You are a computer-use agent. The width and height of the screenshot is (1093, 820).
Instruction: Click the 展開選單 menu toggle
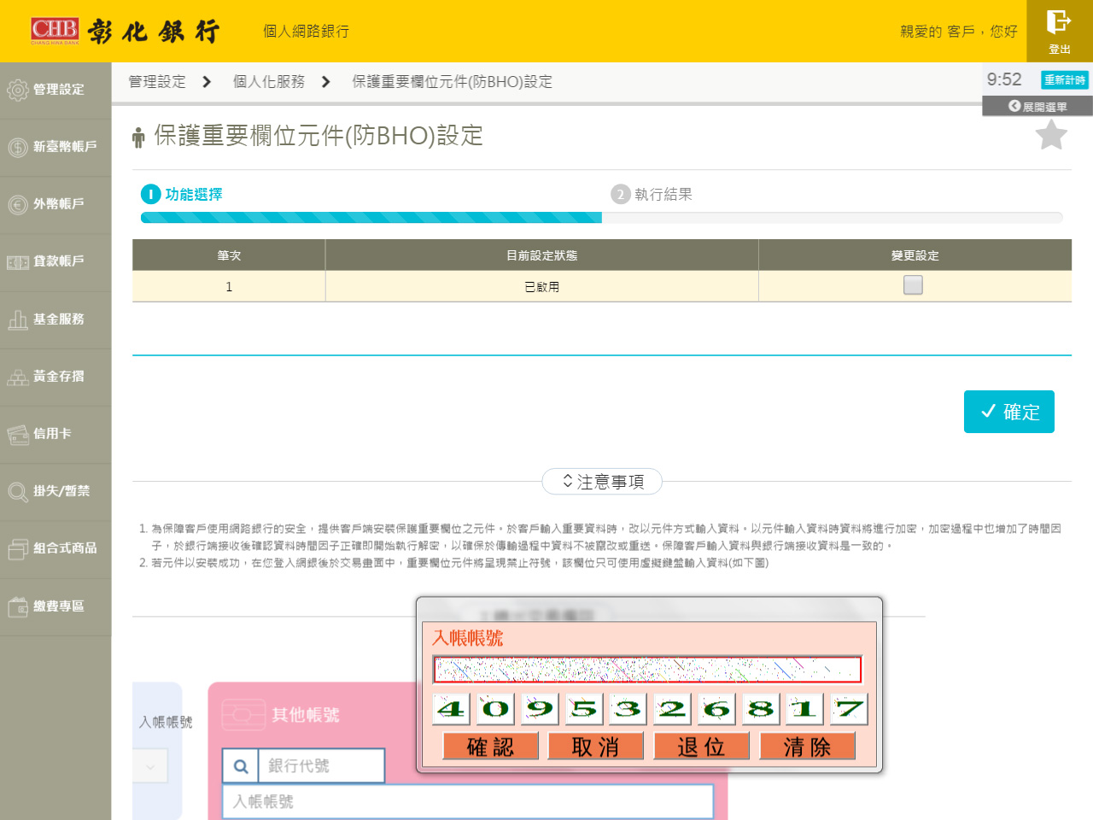1037,107
